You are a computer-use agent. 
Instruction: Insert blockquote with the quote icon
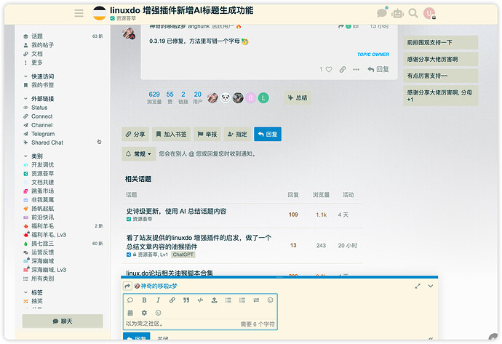click(x=186, y=300)
